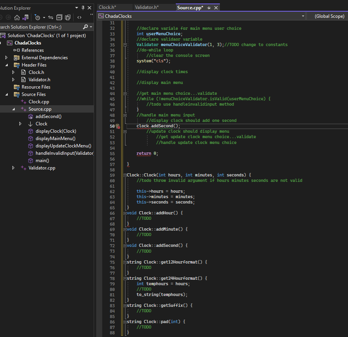Click the search magnifier icon in Solution Explorer
The width and height of the screenshot is (348, 337).
pos(86,27)
